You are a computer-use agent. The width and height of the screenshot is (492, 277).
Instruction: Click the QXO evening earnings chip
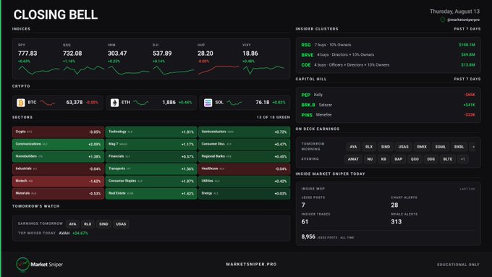pyautogui.click(x=415, y=159)
